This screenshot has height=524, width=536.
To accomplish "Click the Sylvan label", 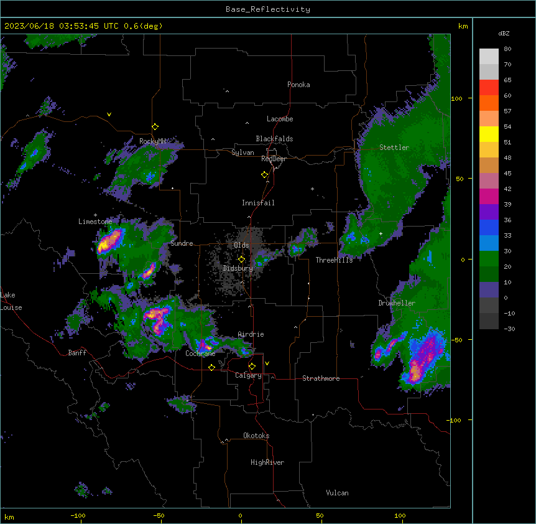I will (x=243, y=152).
